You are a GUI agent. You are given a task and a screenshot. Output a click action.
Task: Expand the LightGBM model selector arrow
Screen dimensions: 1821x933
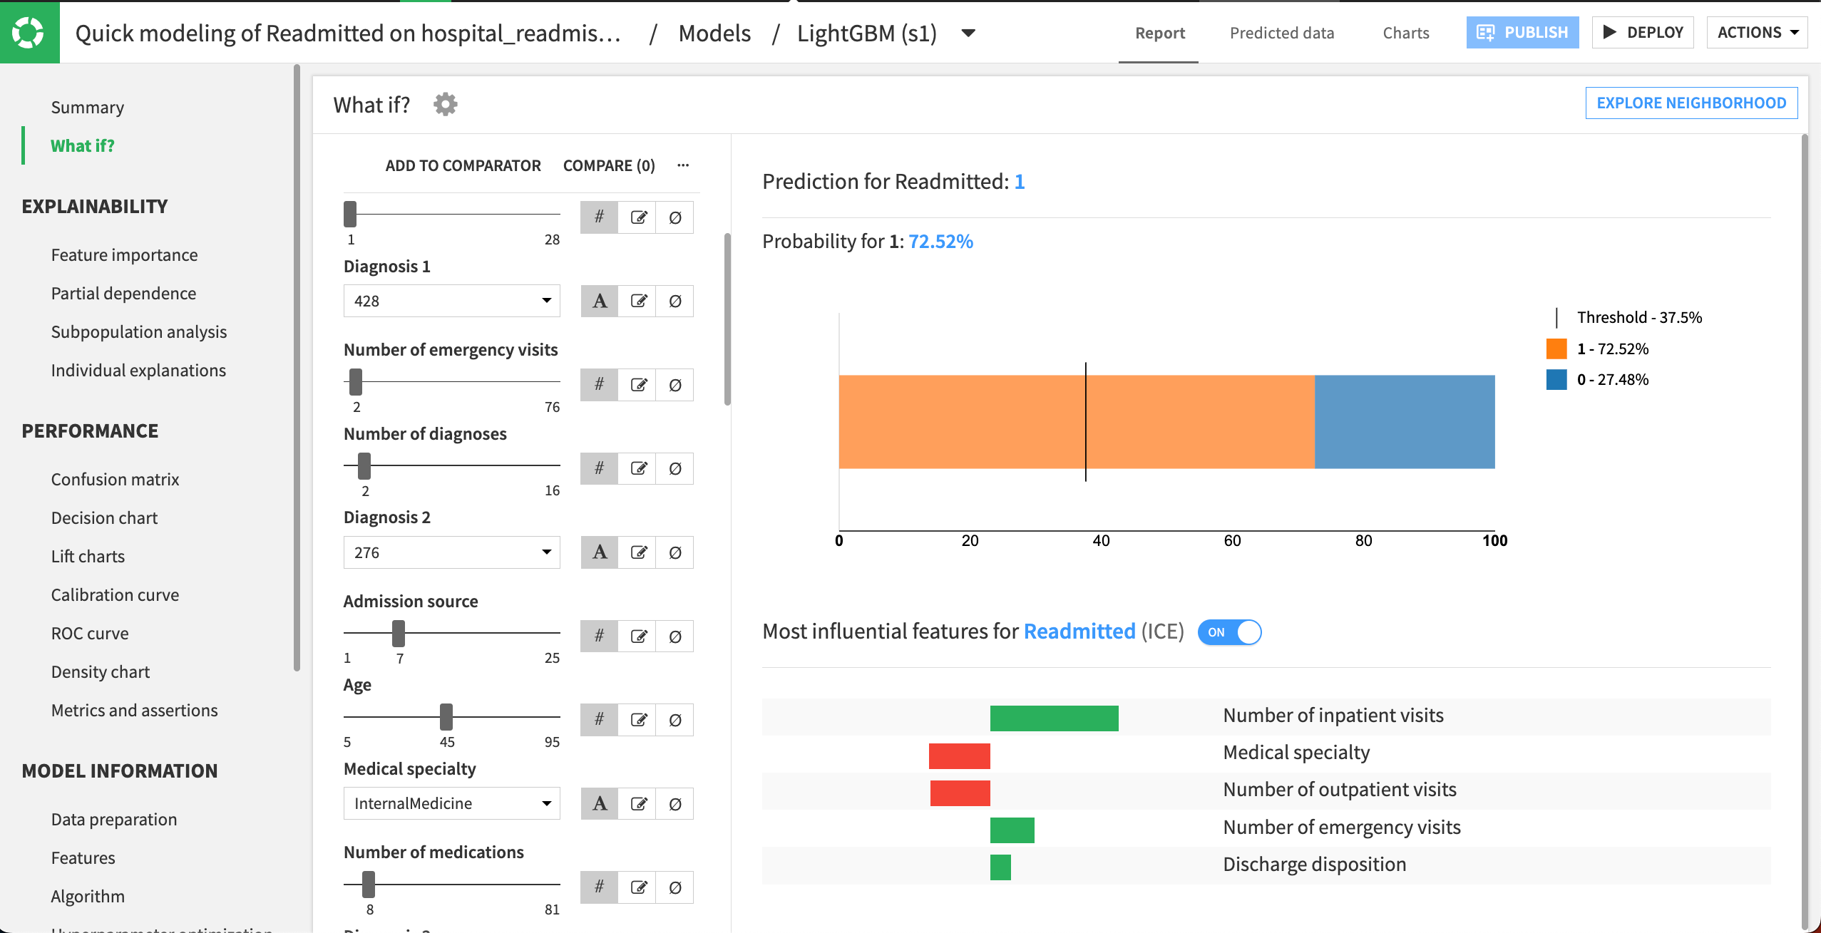click(968, 33)
